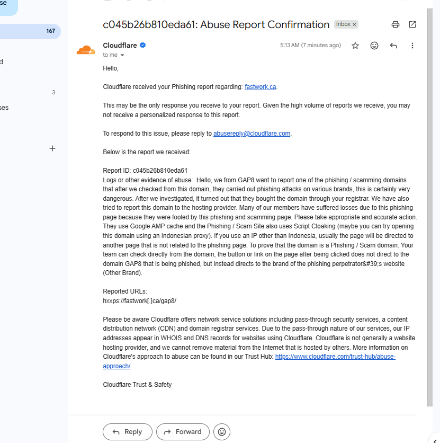Click the Reply button at bottom
This screenshot has width=440, height=443.
tap(128, 432)
